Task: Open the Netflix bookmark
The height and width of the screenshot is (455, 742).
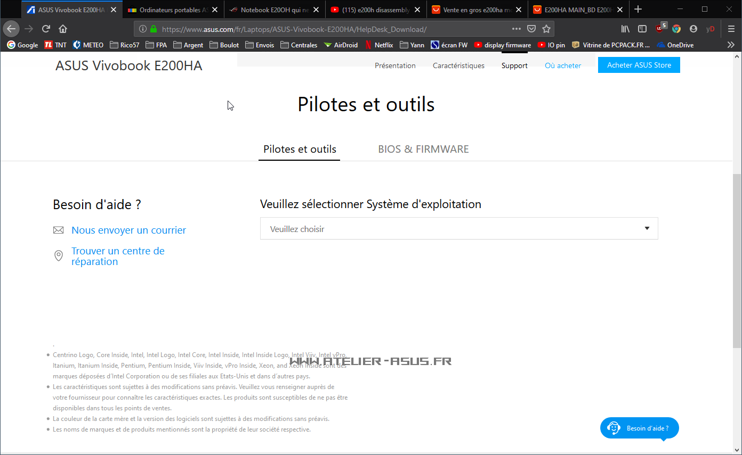Action: [379, 45]
